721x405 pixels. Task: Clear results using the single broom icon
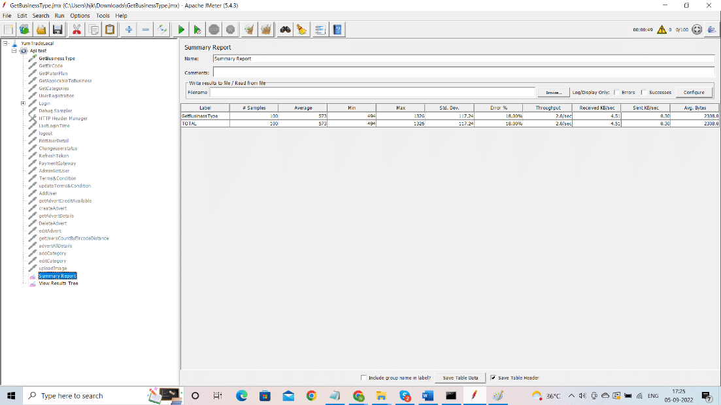[x=249, y=29]
